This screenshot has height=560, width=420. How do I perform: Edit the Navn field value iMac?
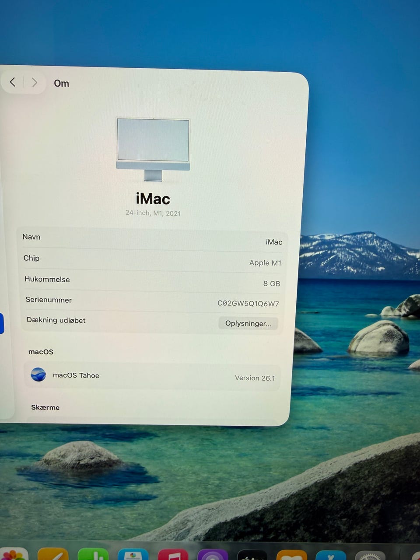click(274, 242)
